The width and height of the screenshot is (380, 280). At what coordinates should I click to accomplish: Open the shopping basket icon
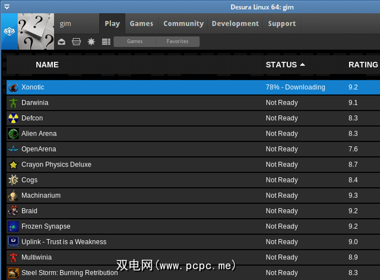pyautogui.click(x=77, y=42)
